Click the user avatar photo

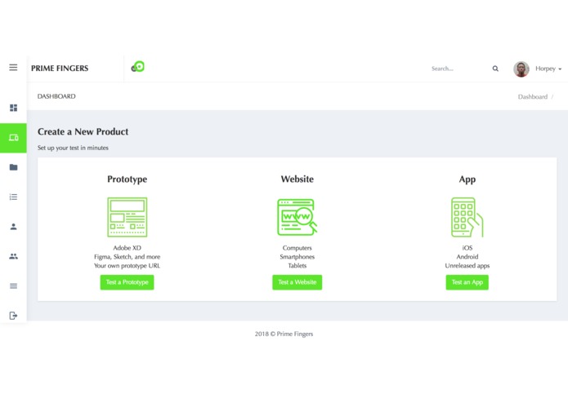[521, 69]
